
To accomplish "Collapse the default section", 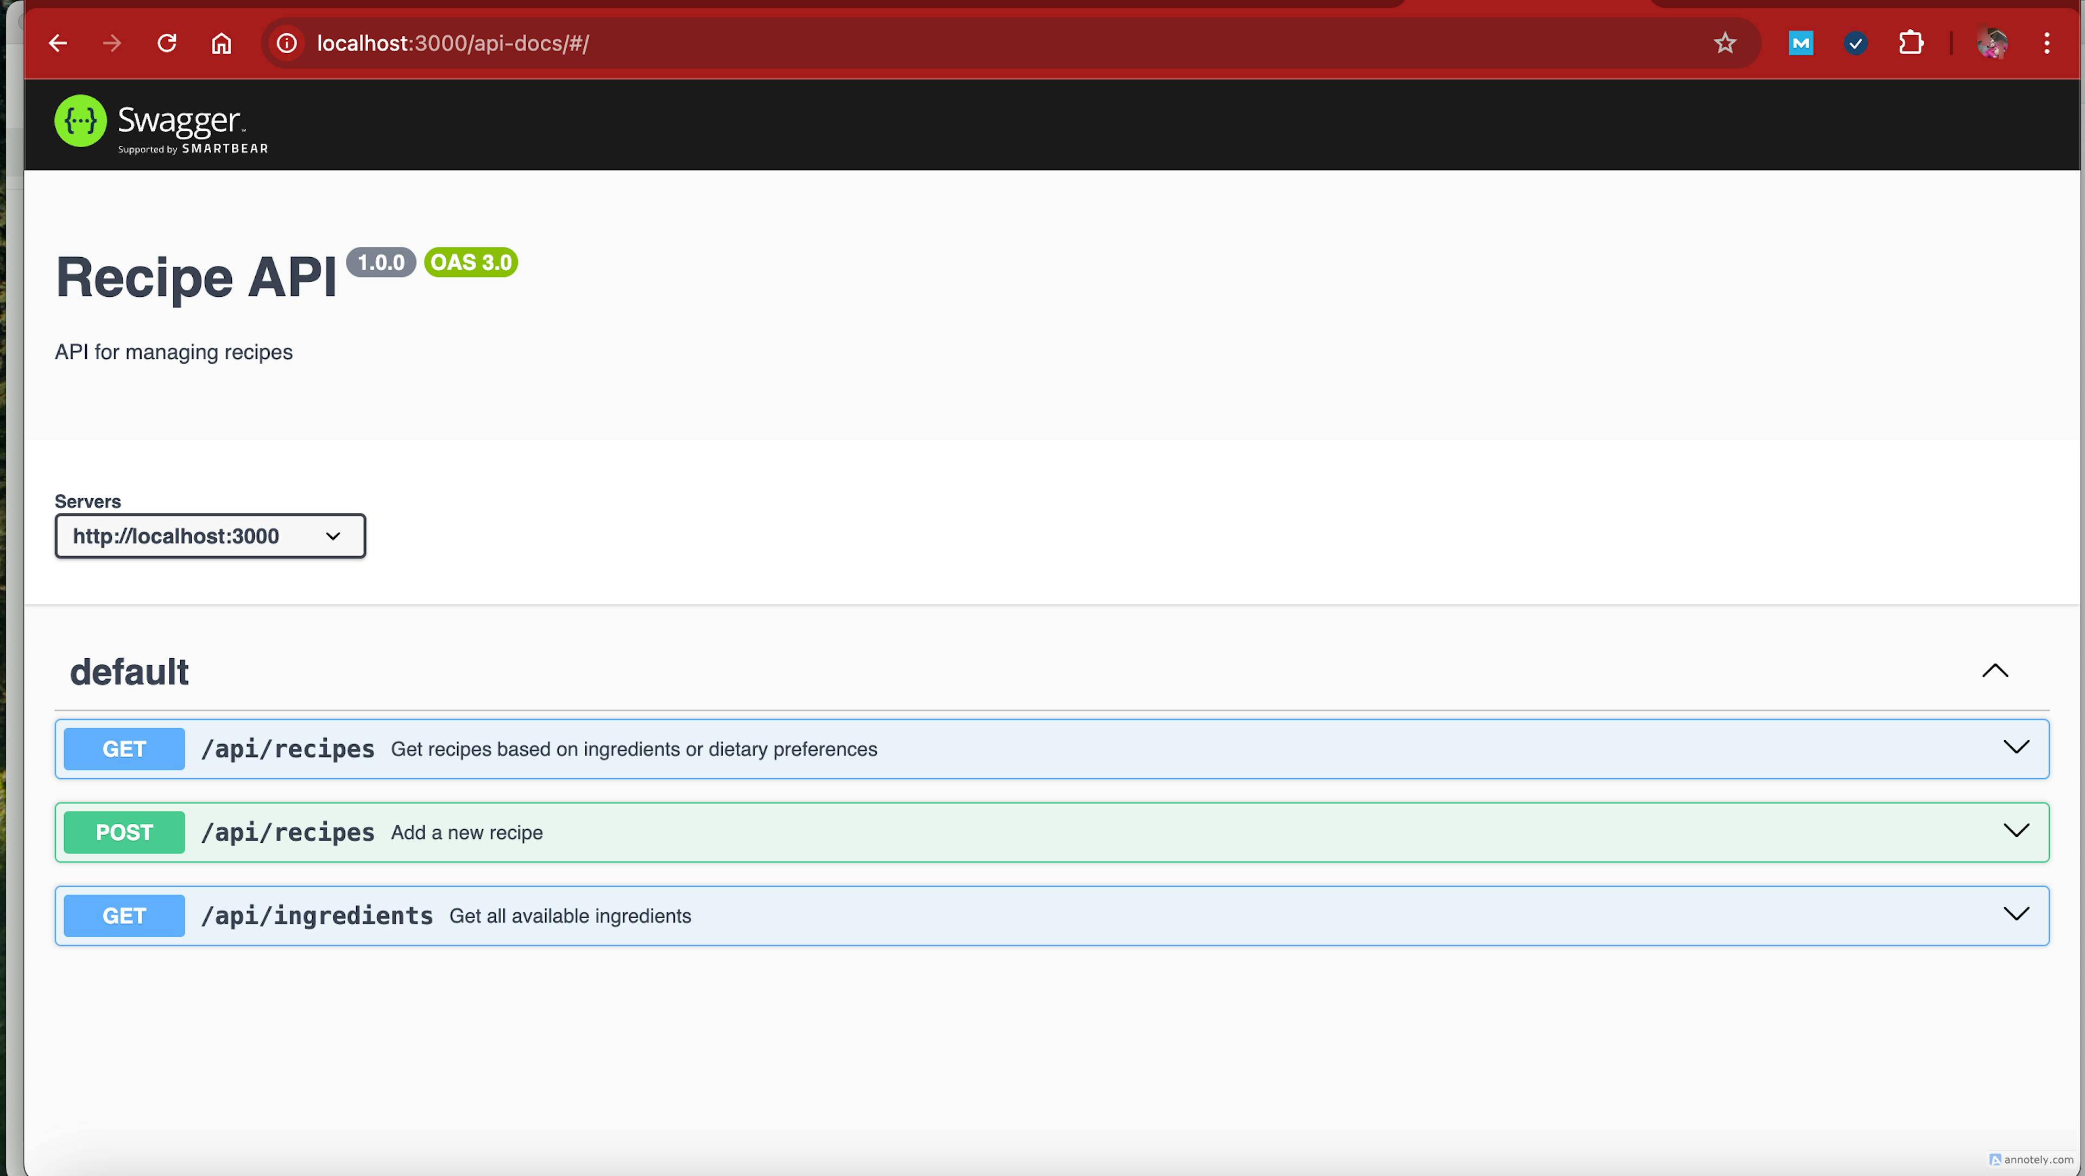I will 1995,670.
